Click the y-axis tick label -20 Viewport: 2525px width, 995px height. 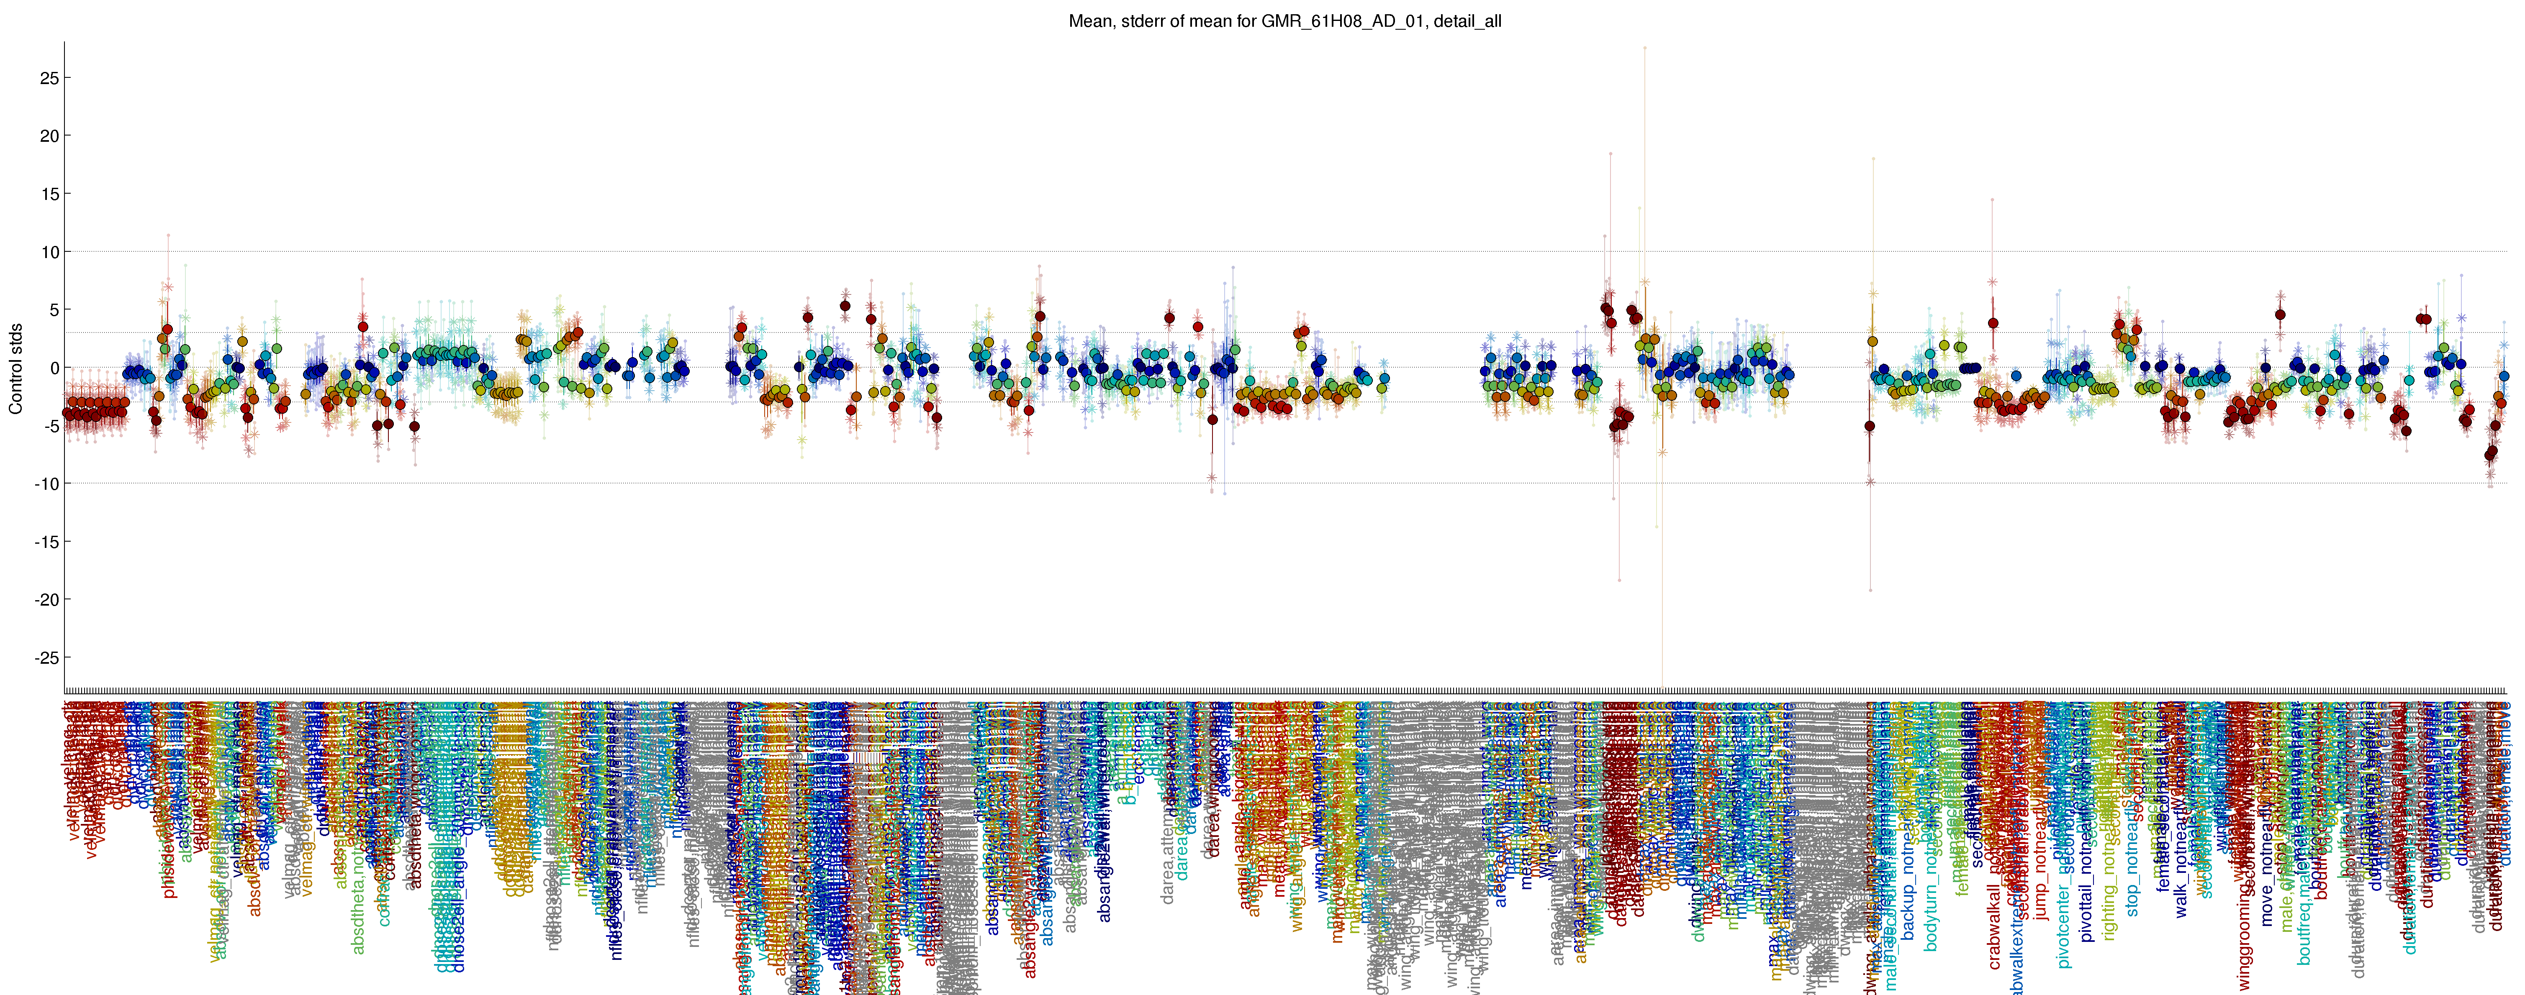point(46,599)
